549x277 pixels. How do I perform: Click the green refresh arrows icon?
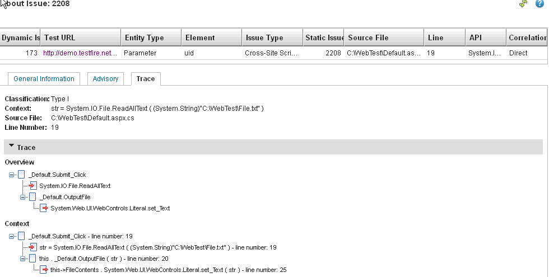[523, 4]
